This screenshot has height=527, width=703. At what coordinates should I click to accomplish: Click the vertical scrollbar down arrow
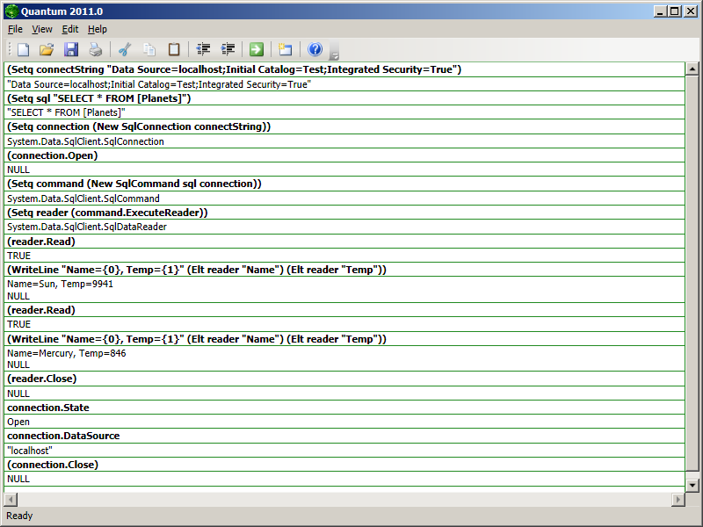[x=692, y=486]
